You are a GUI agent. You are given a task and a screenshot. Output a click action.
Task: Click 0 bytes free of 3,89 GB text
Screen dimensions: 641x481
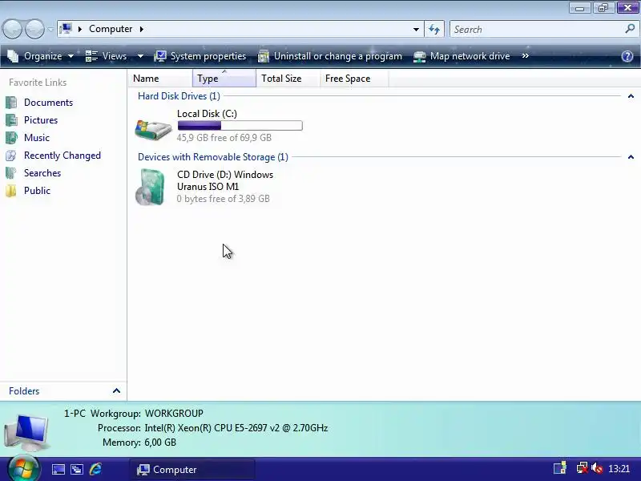point(224,199)
